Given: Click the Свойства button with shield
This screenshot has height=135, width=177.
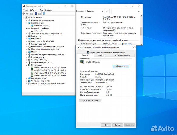Looking at the screenshot, I should pyautogui.click(x=121, y=66).
